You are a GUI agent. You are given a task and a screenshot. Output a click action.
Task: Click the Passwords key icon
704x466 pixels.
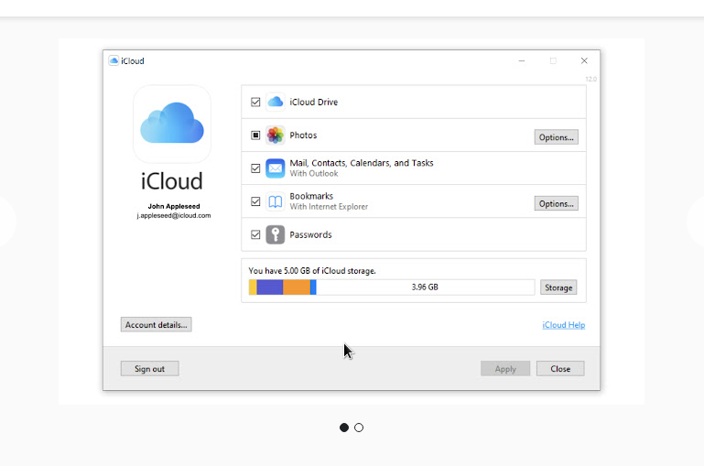click(x=276, y=234)
